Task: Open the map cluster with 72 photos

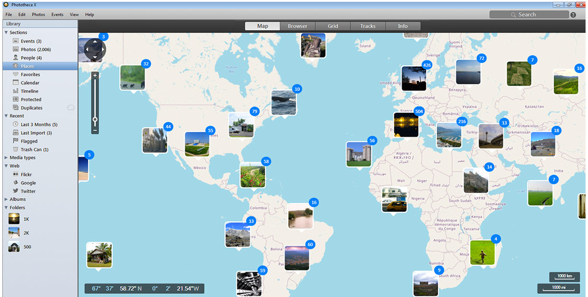Action: (469, 72)
